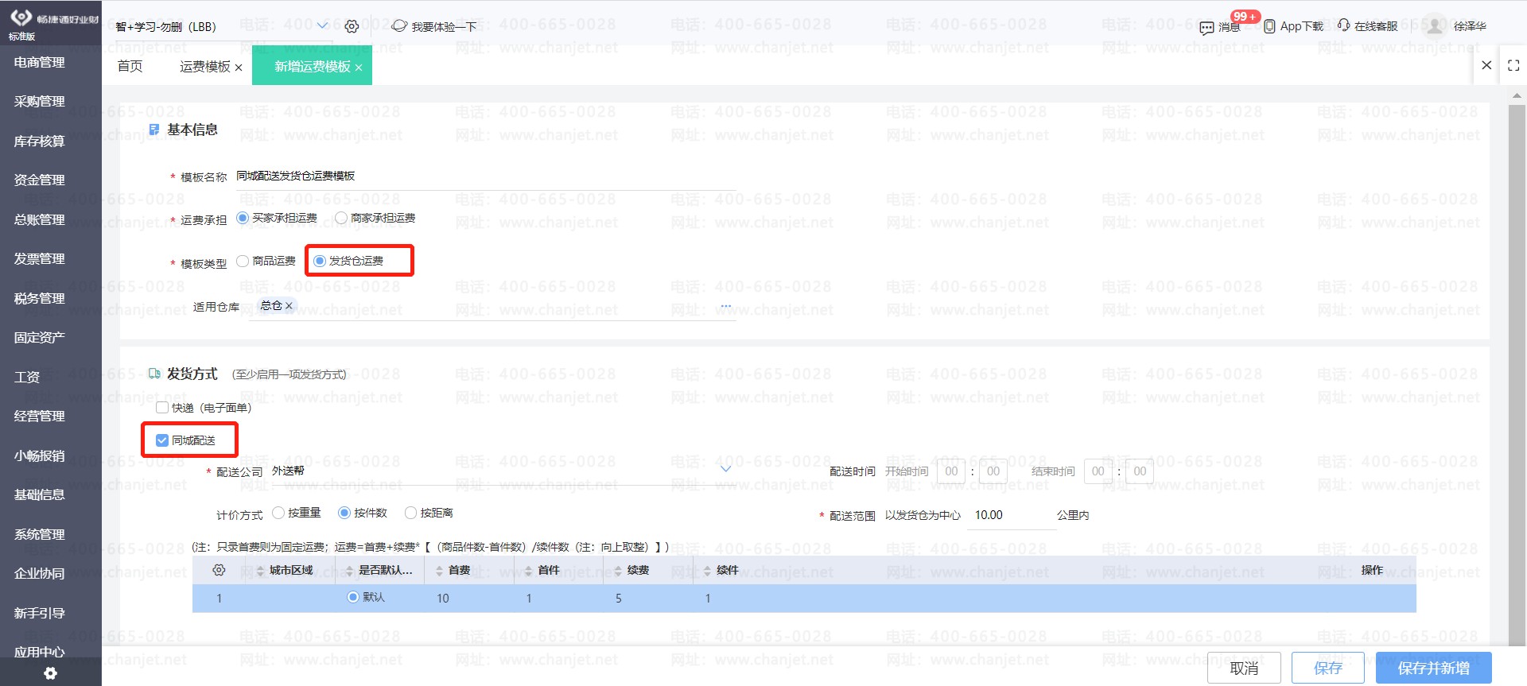This screenshot has width=1527, height=686.
Task: Open 总账管理 sidebar menu
Action: pyautogui.click(x=40, y=219)
